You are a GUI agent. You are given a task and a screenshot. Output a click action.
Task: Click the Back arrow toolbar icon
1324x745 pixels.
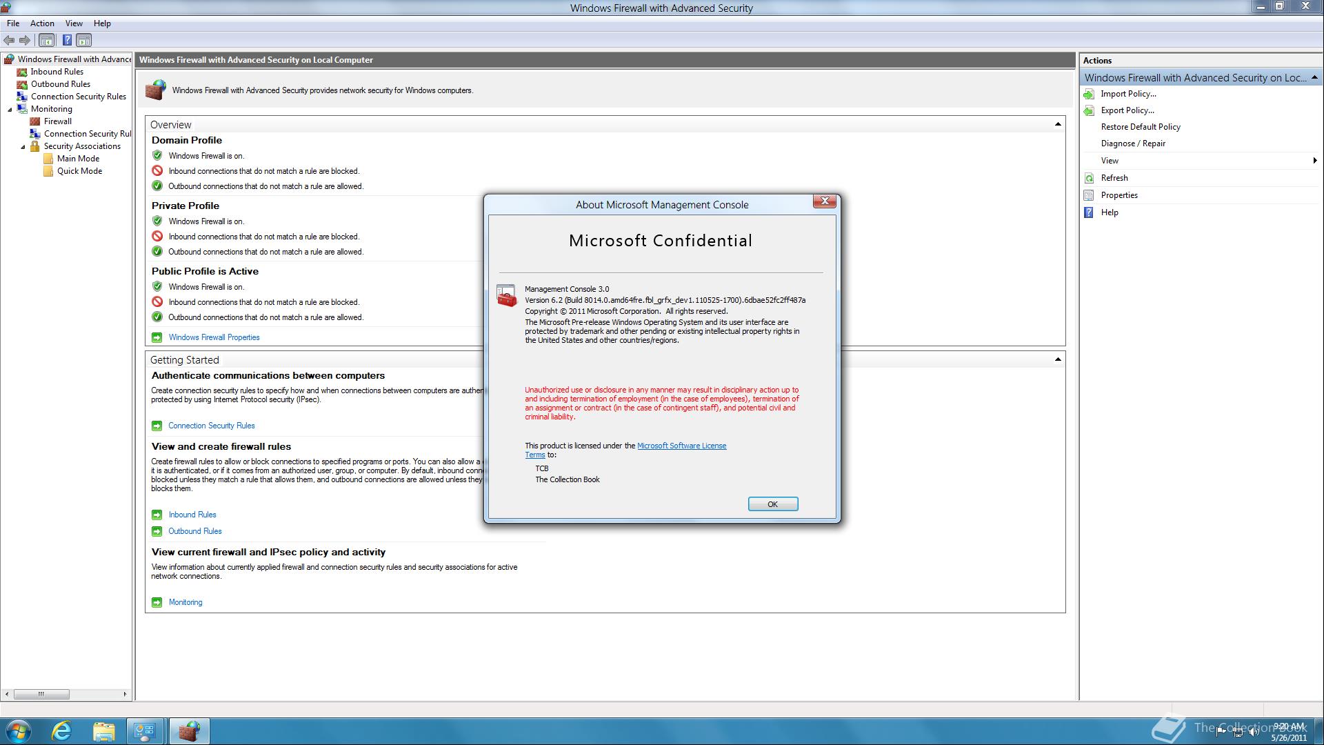click(9, 41)
